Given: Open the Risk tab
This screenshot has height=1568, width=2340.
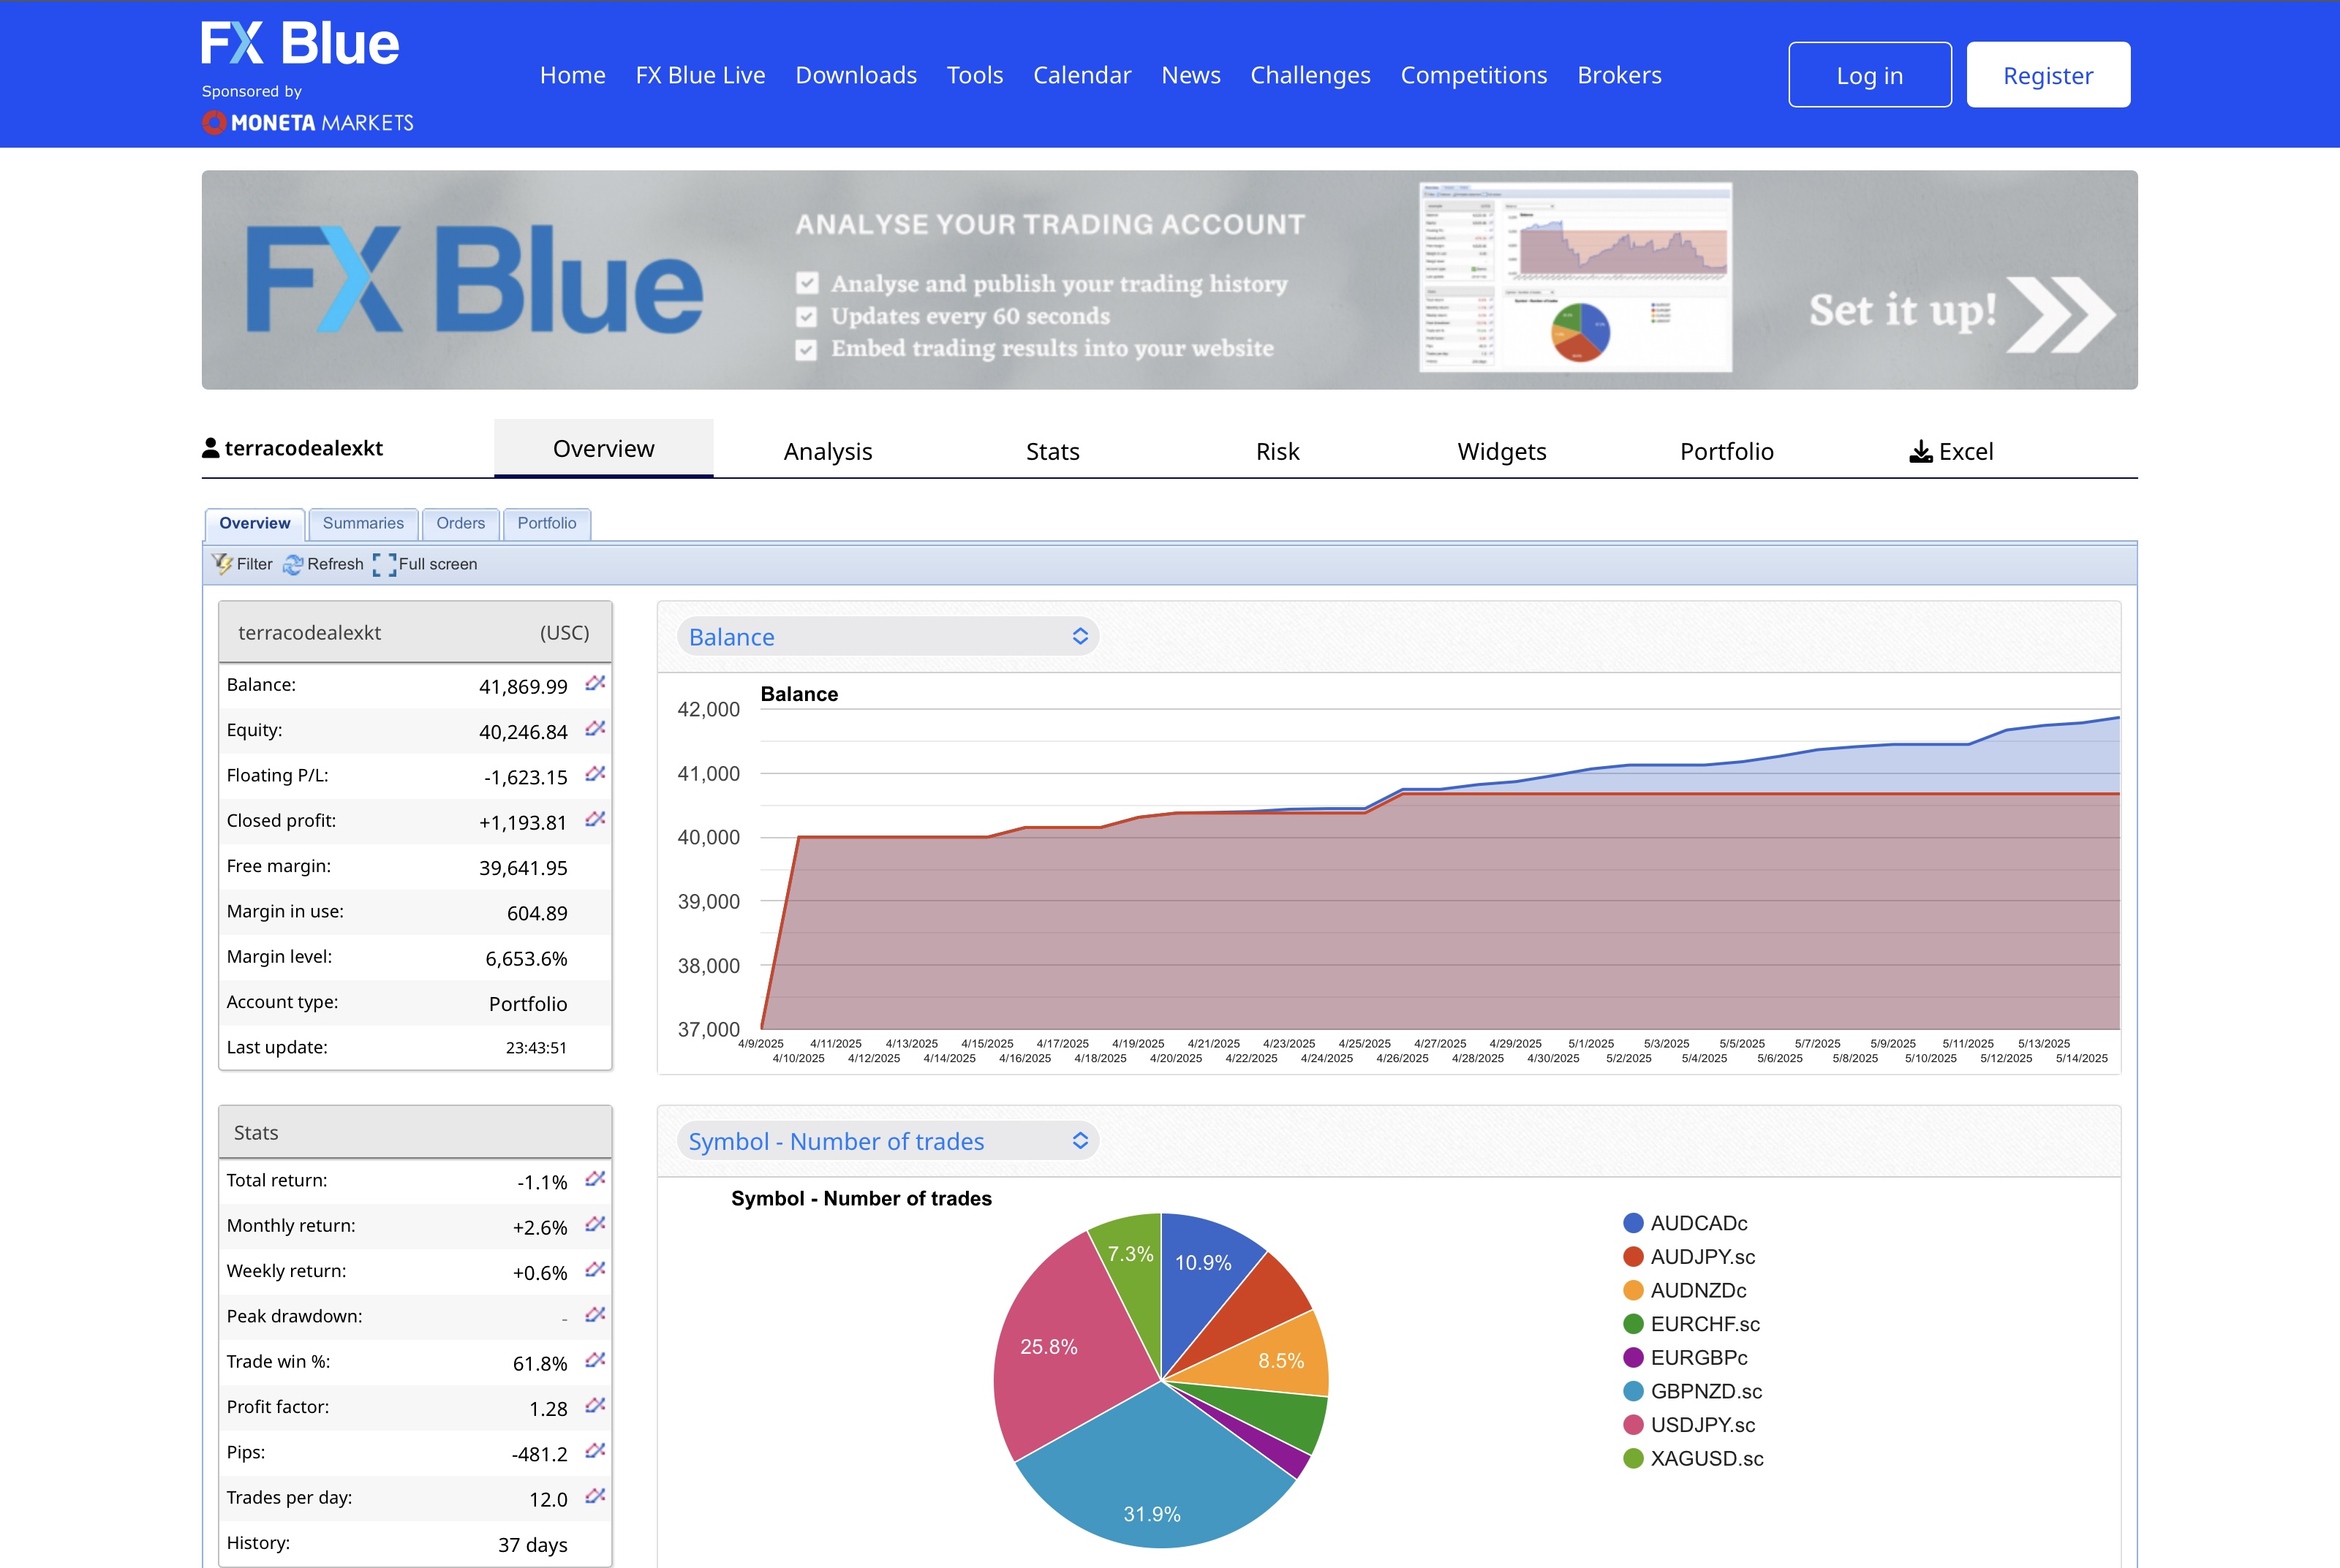Looking at the screenshot, I should click(x=1277, y=451).
